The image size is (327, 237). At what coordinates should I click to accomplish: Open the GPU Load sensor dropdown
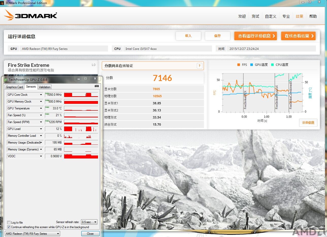point(41,129)
